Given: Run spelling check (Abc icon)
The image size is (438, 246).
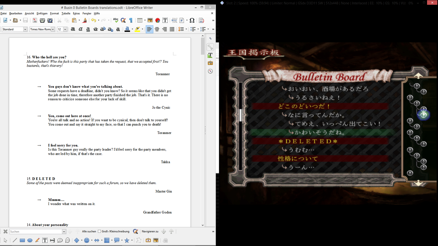Looking at the screenshot, I should (116, 20).
